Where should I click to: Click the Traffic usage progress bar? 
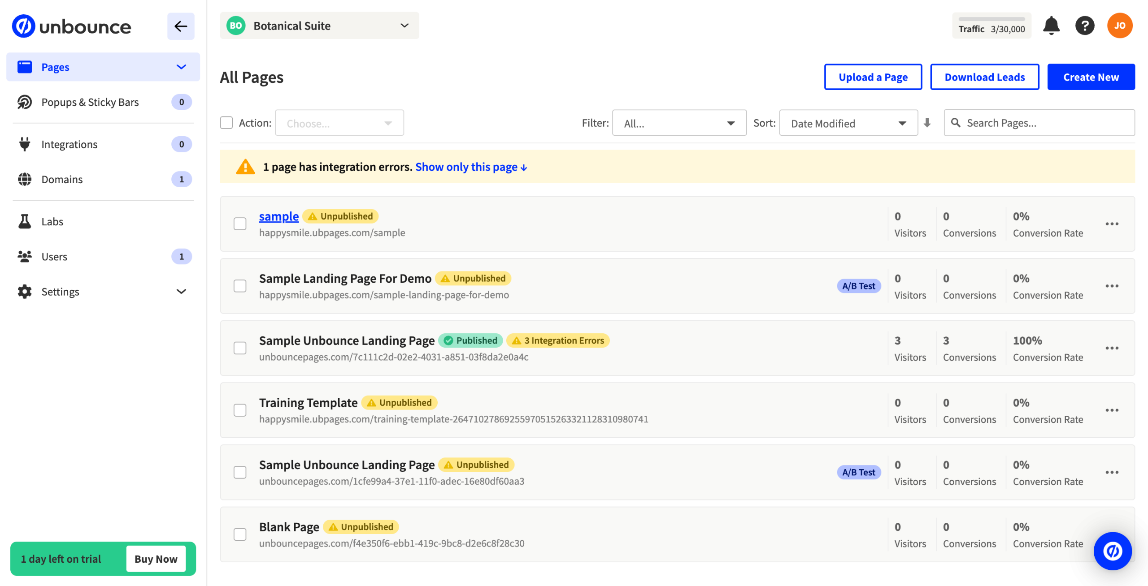point(991,19)
